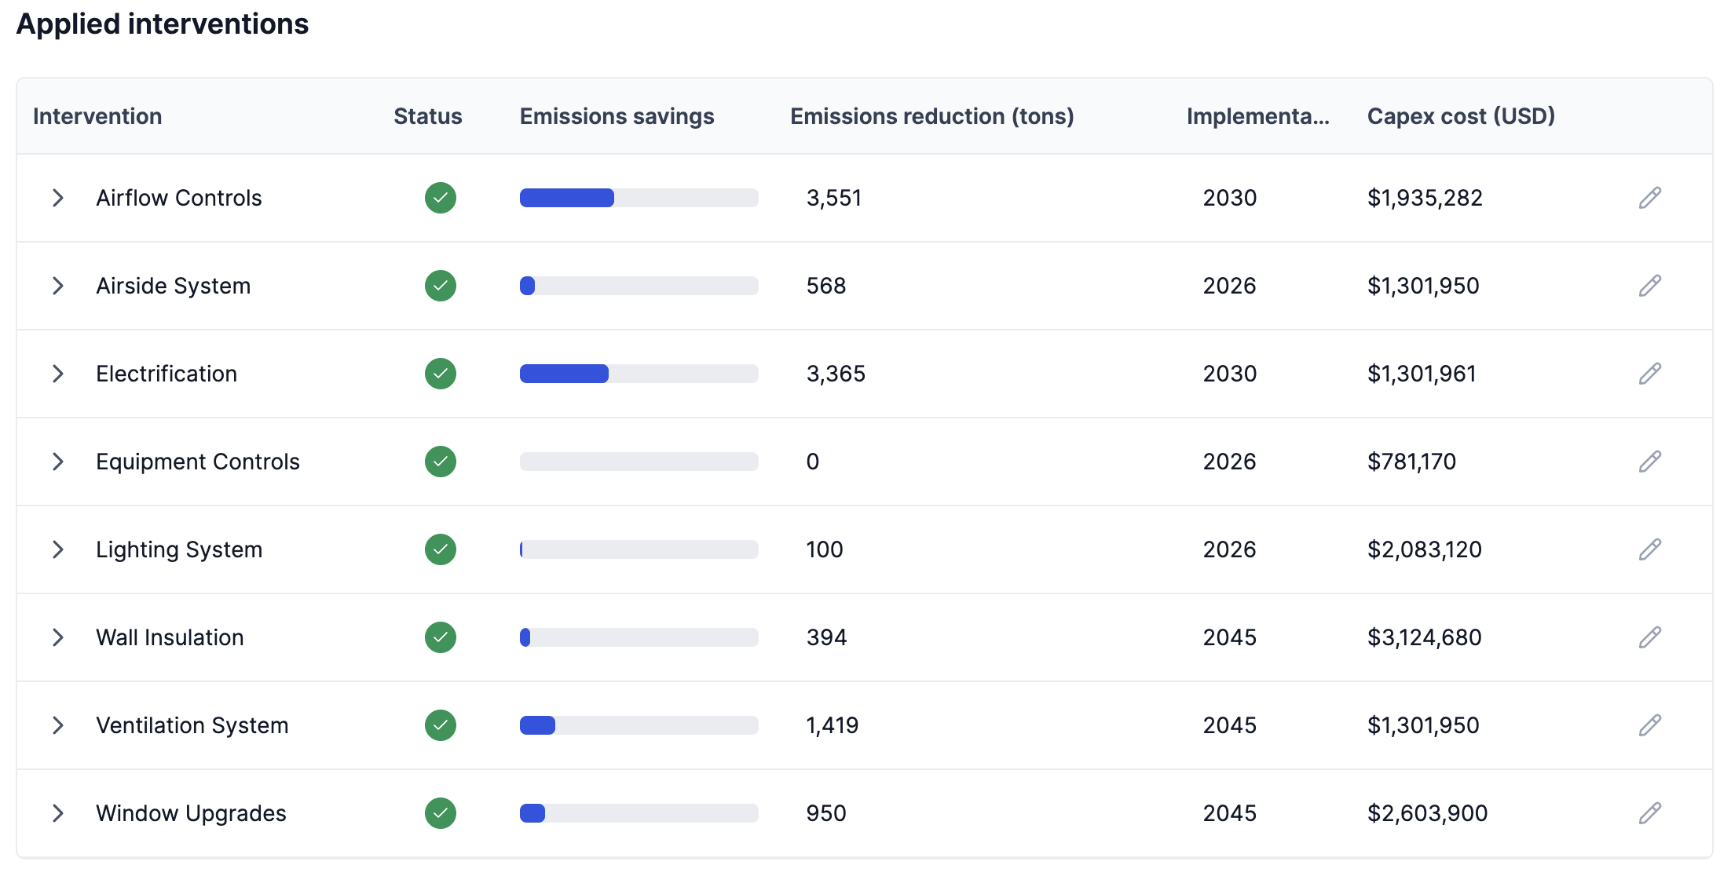Viewport: 1731px width, 876px height.
Task: Click the Lighting System intervention name
Action: tap(179, 549)
